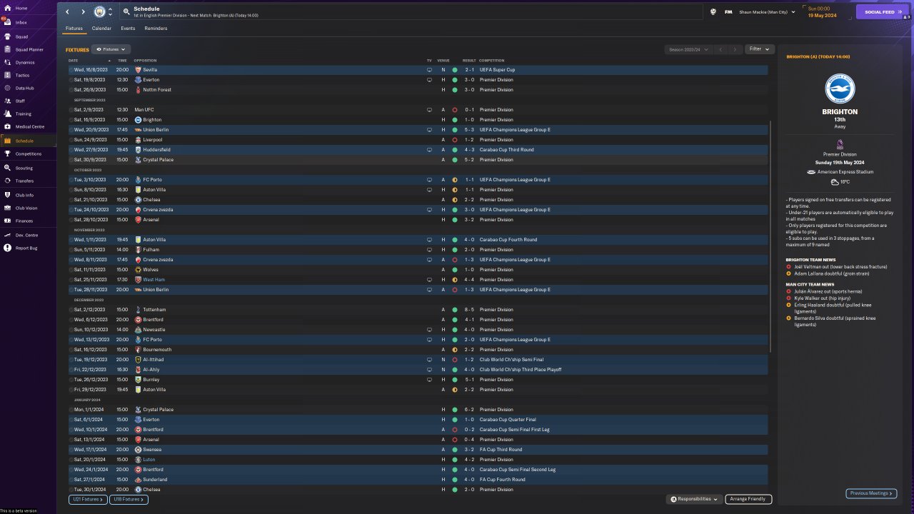
Task: Click the Brighton crest in the match panel
Action: coord(840,89)
